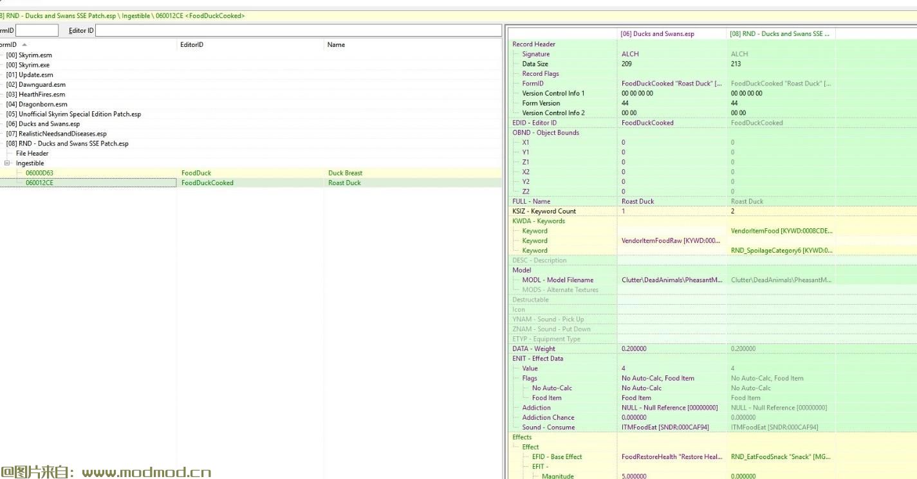917x479 pixels.
Task: Select the Record Header row
Action: tap(533, 44)
